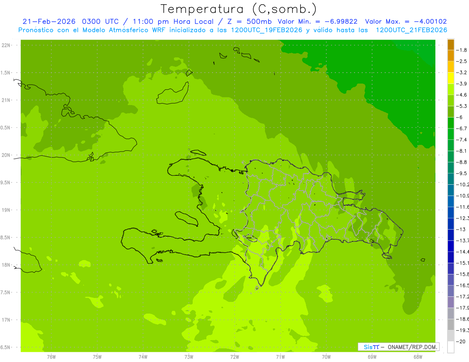The height and width of the screenshot is (362, 469).
Task: Click the 'Temperatura (C,somb.)' map title
Action: pos(238,9)
